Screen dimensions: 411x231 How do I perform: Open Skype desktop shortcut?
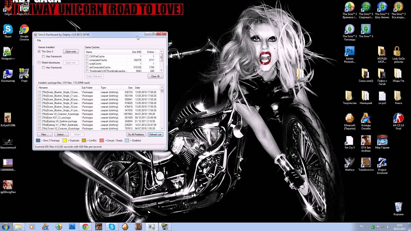tap(8, 31)
